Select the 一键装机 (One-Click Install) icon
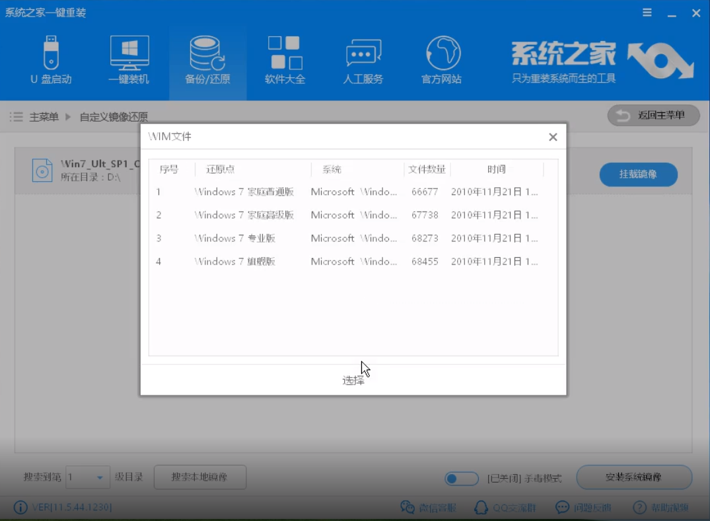 [129, 61]
